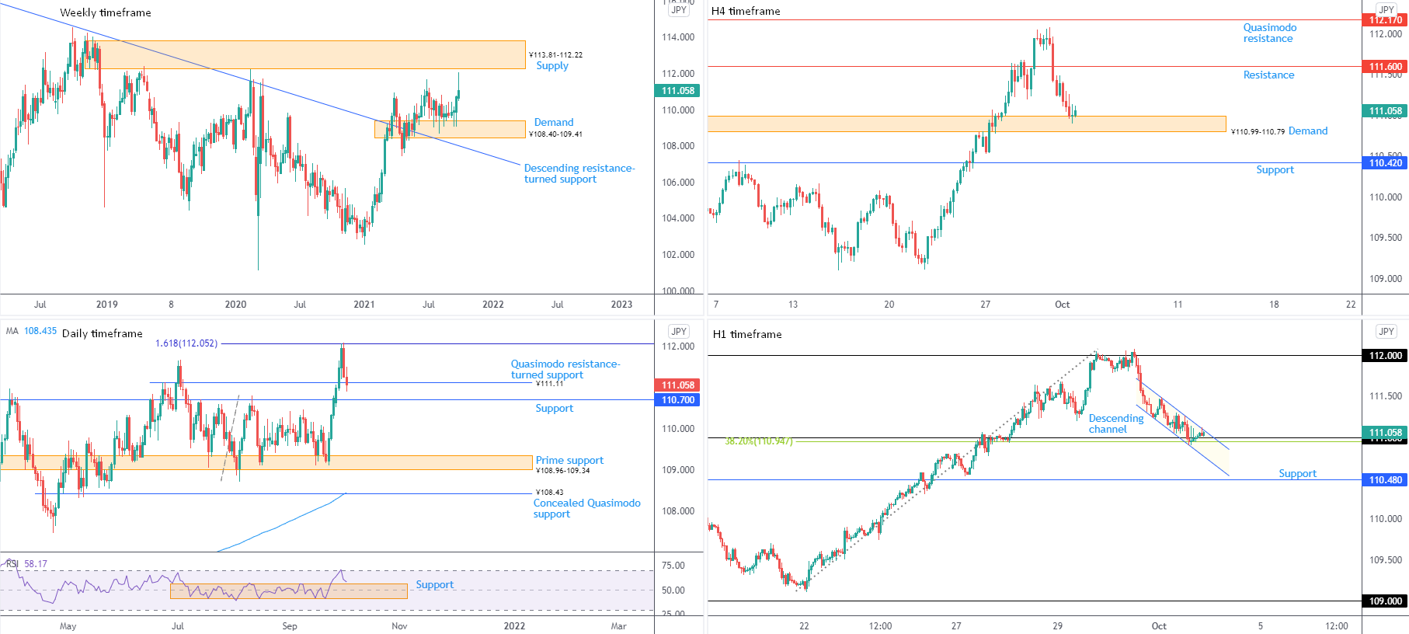
Task: Select the 'H4 timeframe' chart title
Action: pos(746,11)
